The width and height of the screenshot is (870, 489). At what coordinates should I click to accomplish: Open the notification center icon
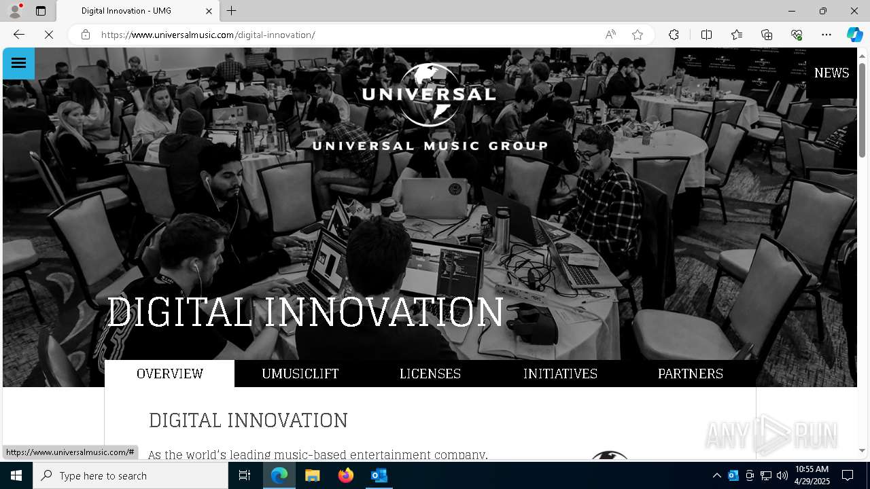848,475
